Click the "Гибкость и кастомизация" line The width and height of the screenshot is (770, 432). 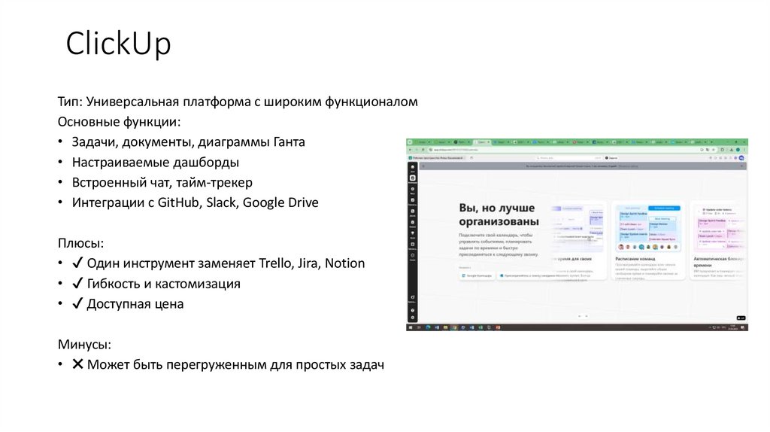coord(163,284)
